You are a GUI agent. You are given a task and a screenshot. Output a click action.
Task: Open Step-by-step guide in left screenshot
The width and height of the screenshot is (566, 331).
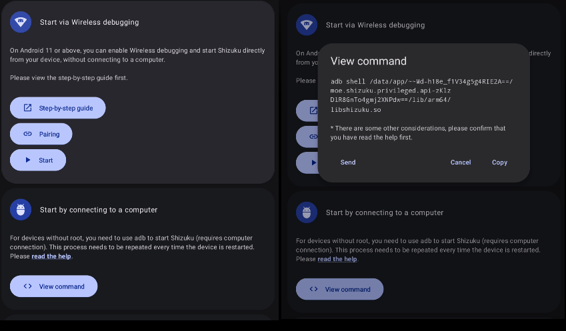pyautogui.click(x=58, y=108)
